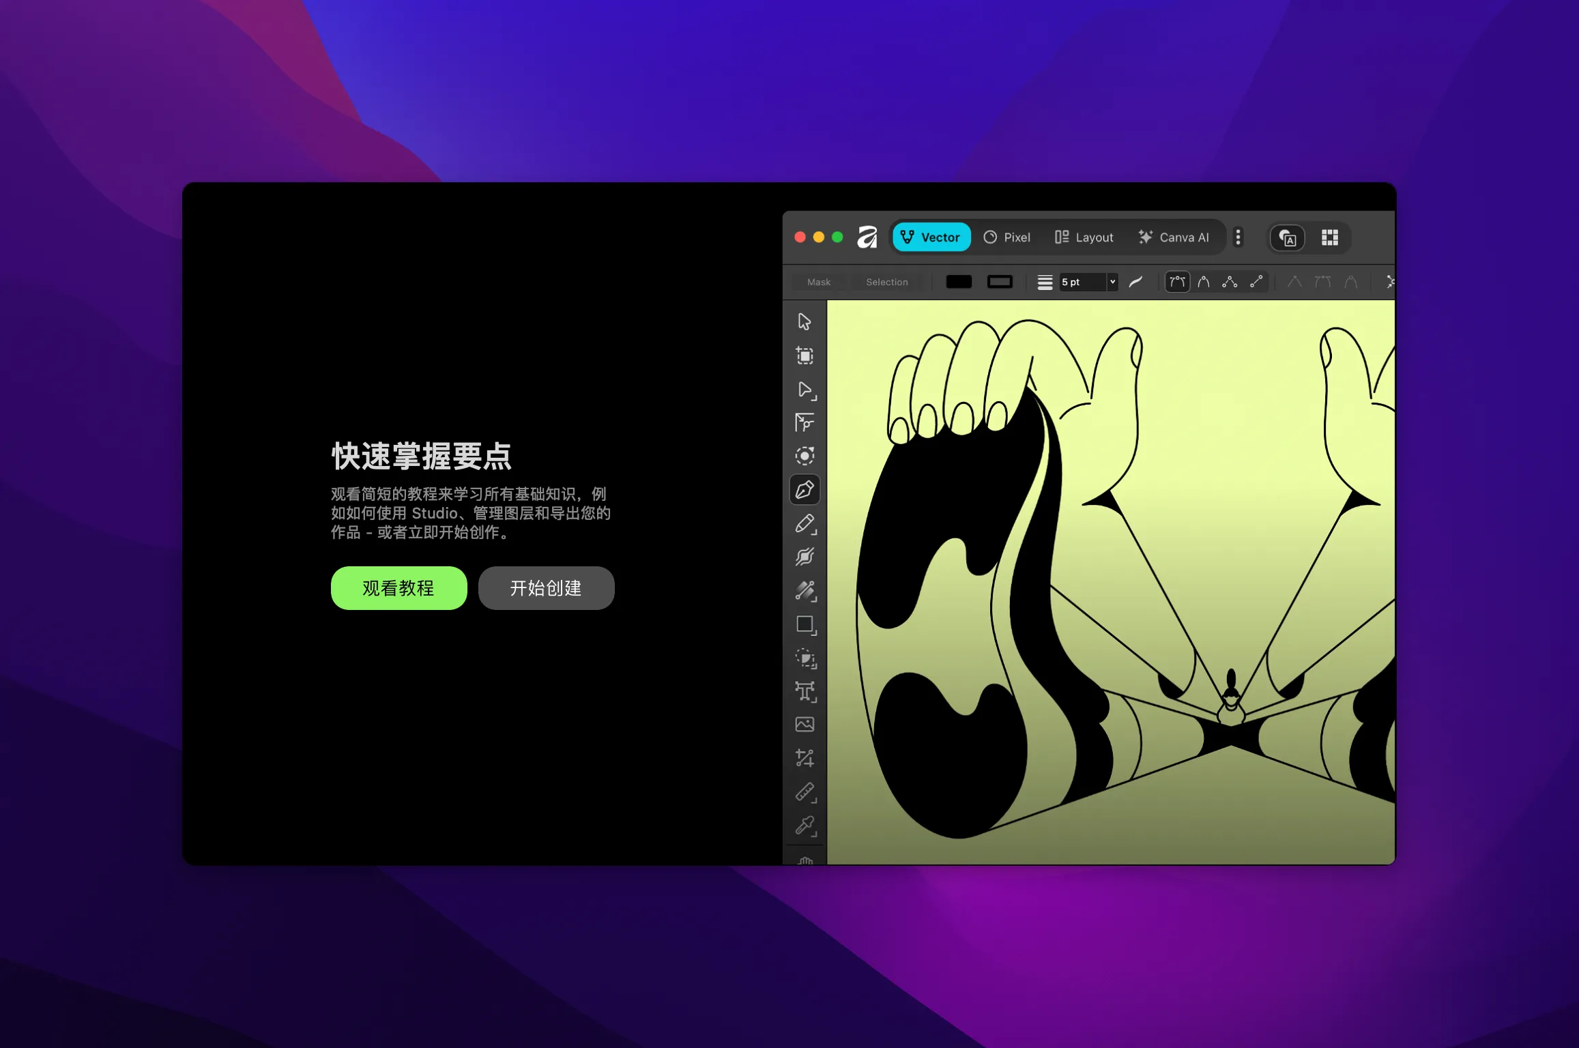Open the stroke line style icon
Screen dimensions: 1579x1048
click(1044, 282)
